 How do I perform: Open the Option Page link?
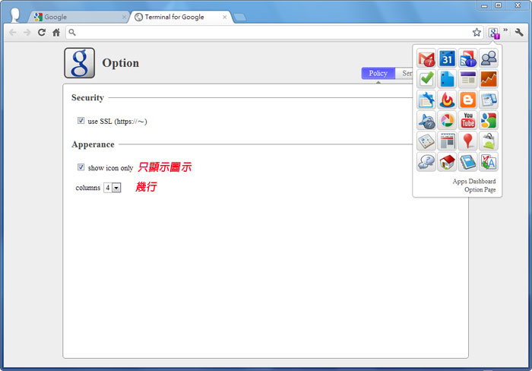480,190
